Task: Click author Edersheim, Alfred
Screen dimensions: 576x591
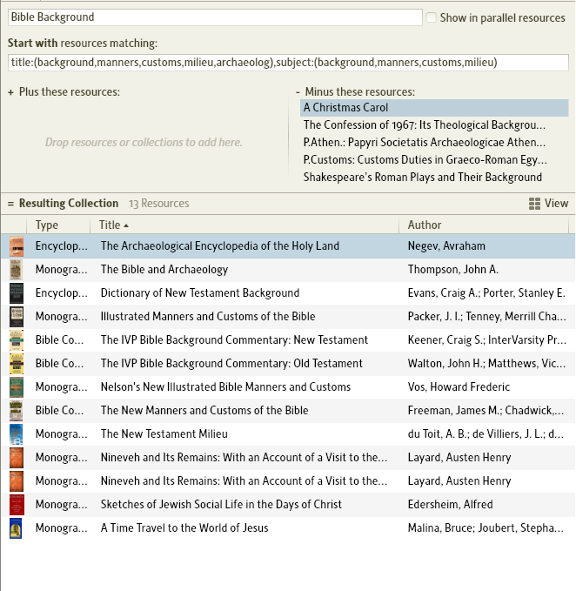Action: 450,505
